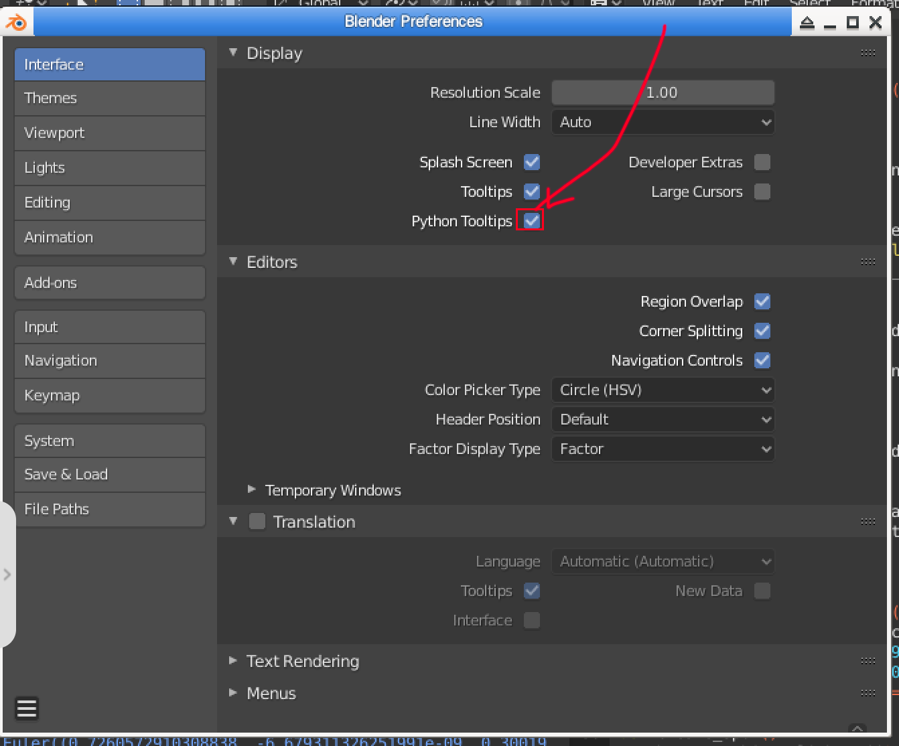Open the Line Width dropdown
This screenshot has height=746, width=899.
[x=663, y=122]
